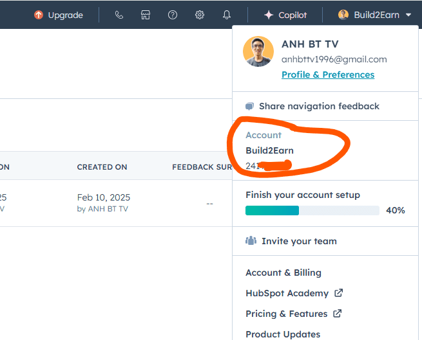Open Product Updates
Screen dimensions: 422x340
pyautogui.click(x=283, y=334)
